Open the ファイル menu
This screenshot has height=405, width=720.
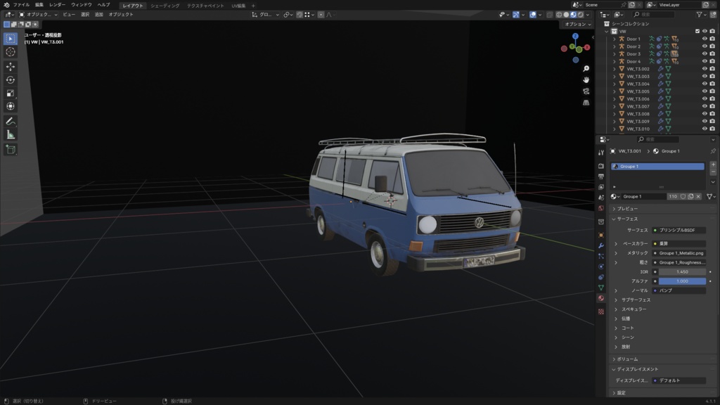point(21,5)
